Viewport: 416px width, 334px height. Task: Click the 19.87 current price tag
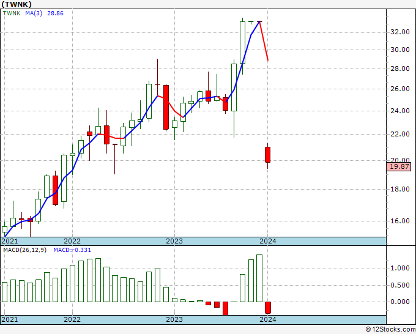400,166
